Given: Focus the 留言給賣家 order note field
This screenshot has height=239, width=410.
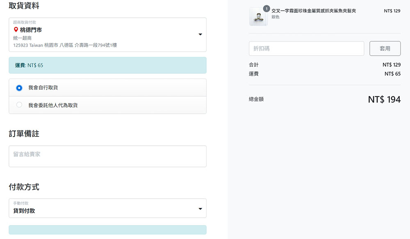Looking at the screenshot, I should click(x=107, y=156).
